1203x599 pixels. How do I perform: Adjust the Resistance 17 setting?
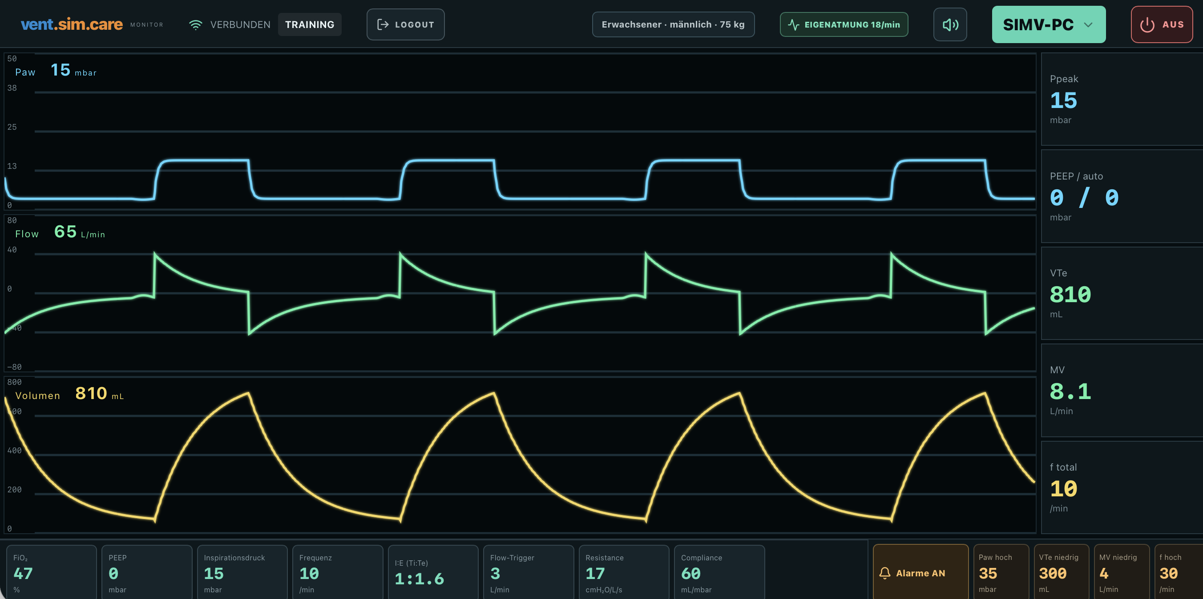(x=624, y=572)
